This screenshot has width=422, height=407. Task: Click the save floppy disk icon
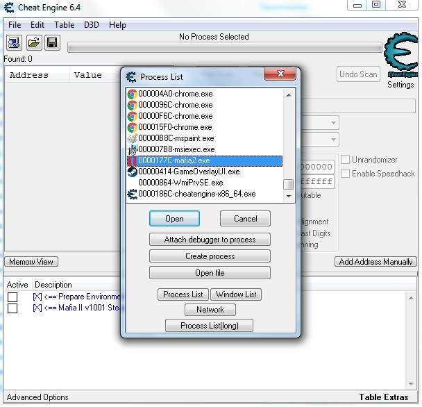pos(52,42)
